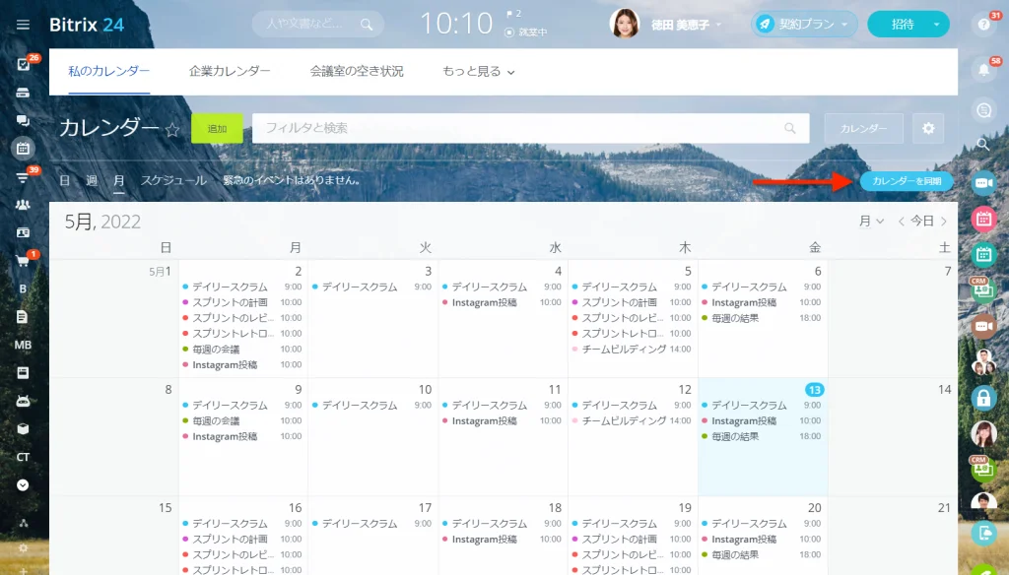
Task: Go to previous month with left chevron
Action: coord(901,222)
